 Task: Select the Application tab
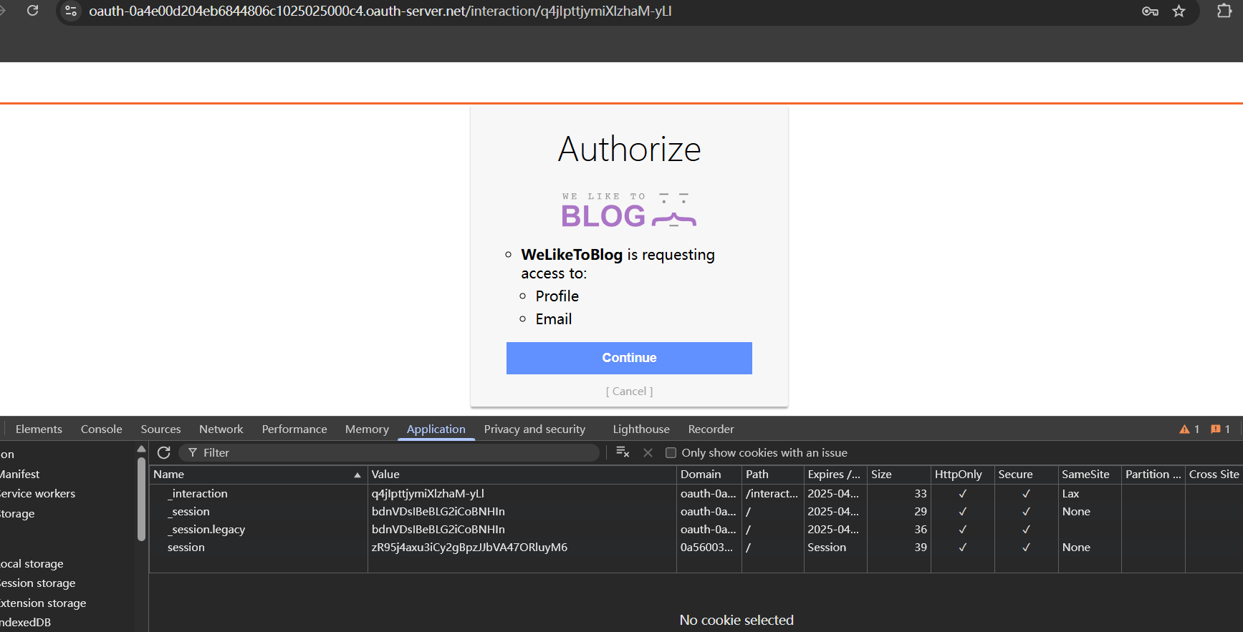tap(436, 429)
